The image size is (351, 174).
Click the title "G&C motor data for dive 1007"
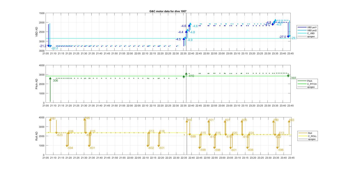coord(168,11)
